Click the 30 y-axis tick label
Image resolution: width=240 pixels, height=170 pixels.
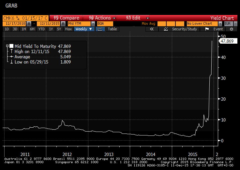(x=223, y=78)
